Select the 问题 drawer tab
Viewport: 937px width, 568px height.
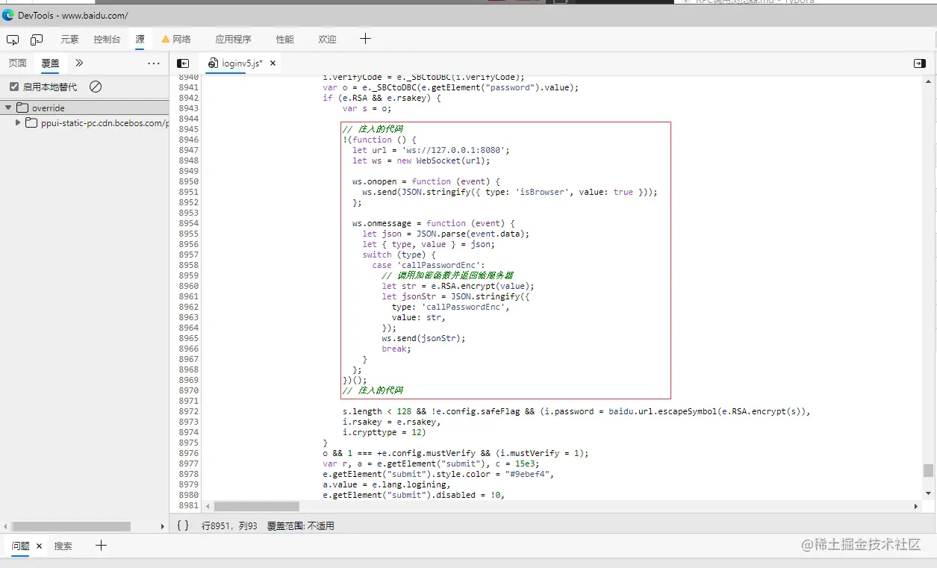pyautogui.click(x=20, y=546)
